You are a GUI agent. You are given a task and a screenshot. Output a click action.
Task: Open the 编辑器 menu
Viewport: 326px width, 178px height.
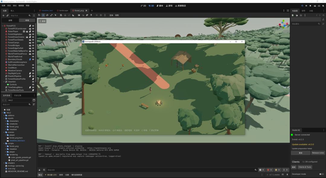[x=21, y=6]
